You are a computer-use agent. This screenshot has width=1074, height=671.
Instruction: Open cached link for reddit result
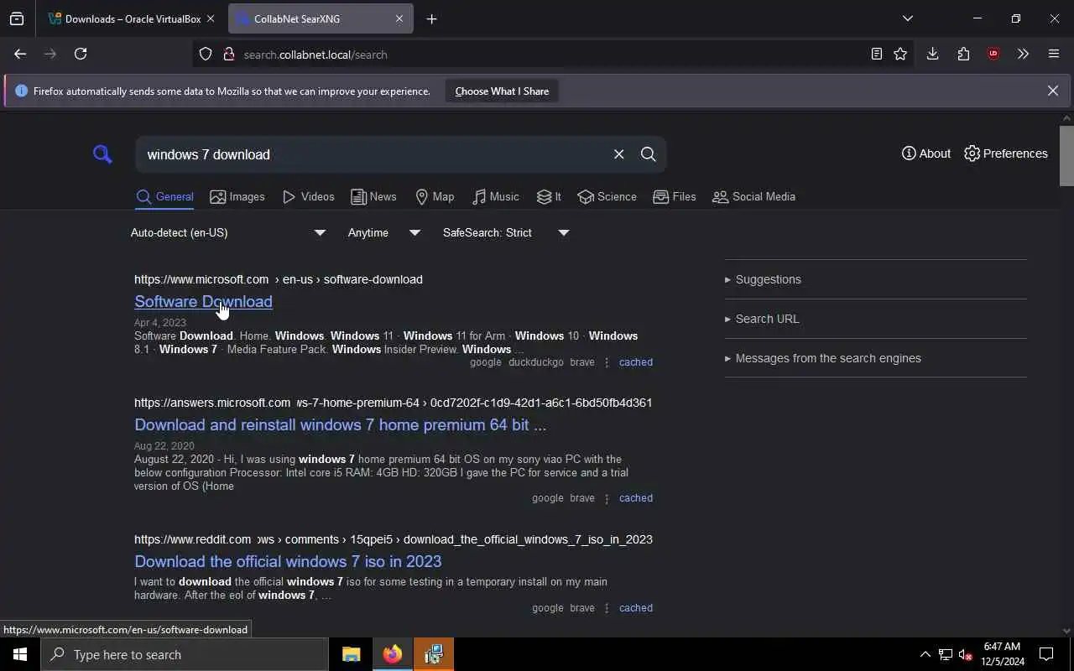coord(635,608)
